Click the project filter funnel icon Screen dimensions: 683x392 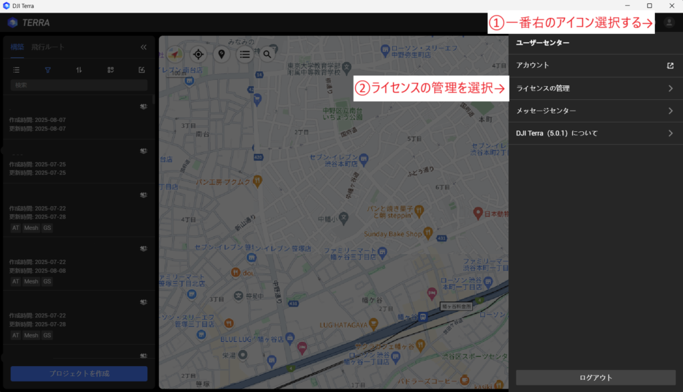coord(47,69)
